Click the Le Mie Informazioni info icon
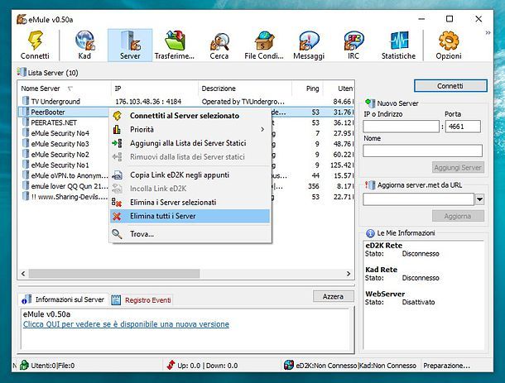The height and width of the screenshot is (383, 505). [x=370, y=233]
